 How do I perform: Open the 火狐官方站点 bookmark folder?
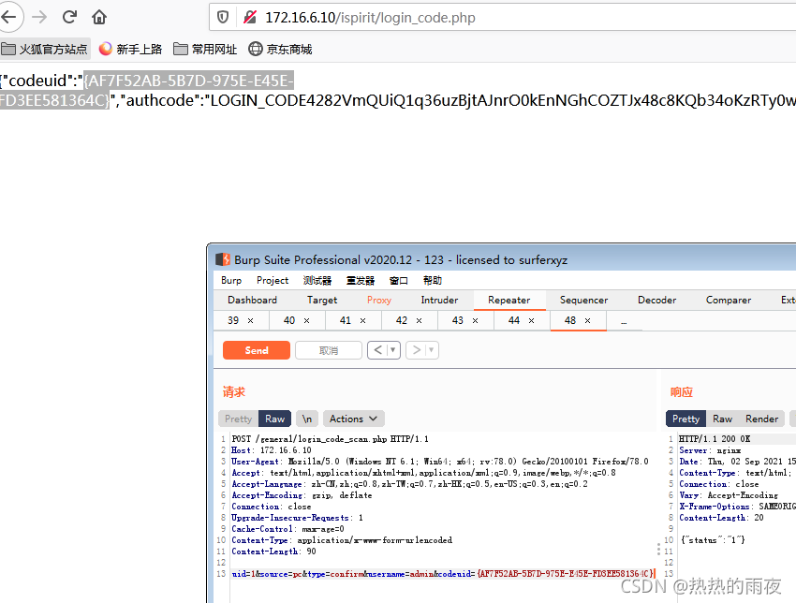point(44,50)
